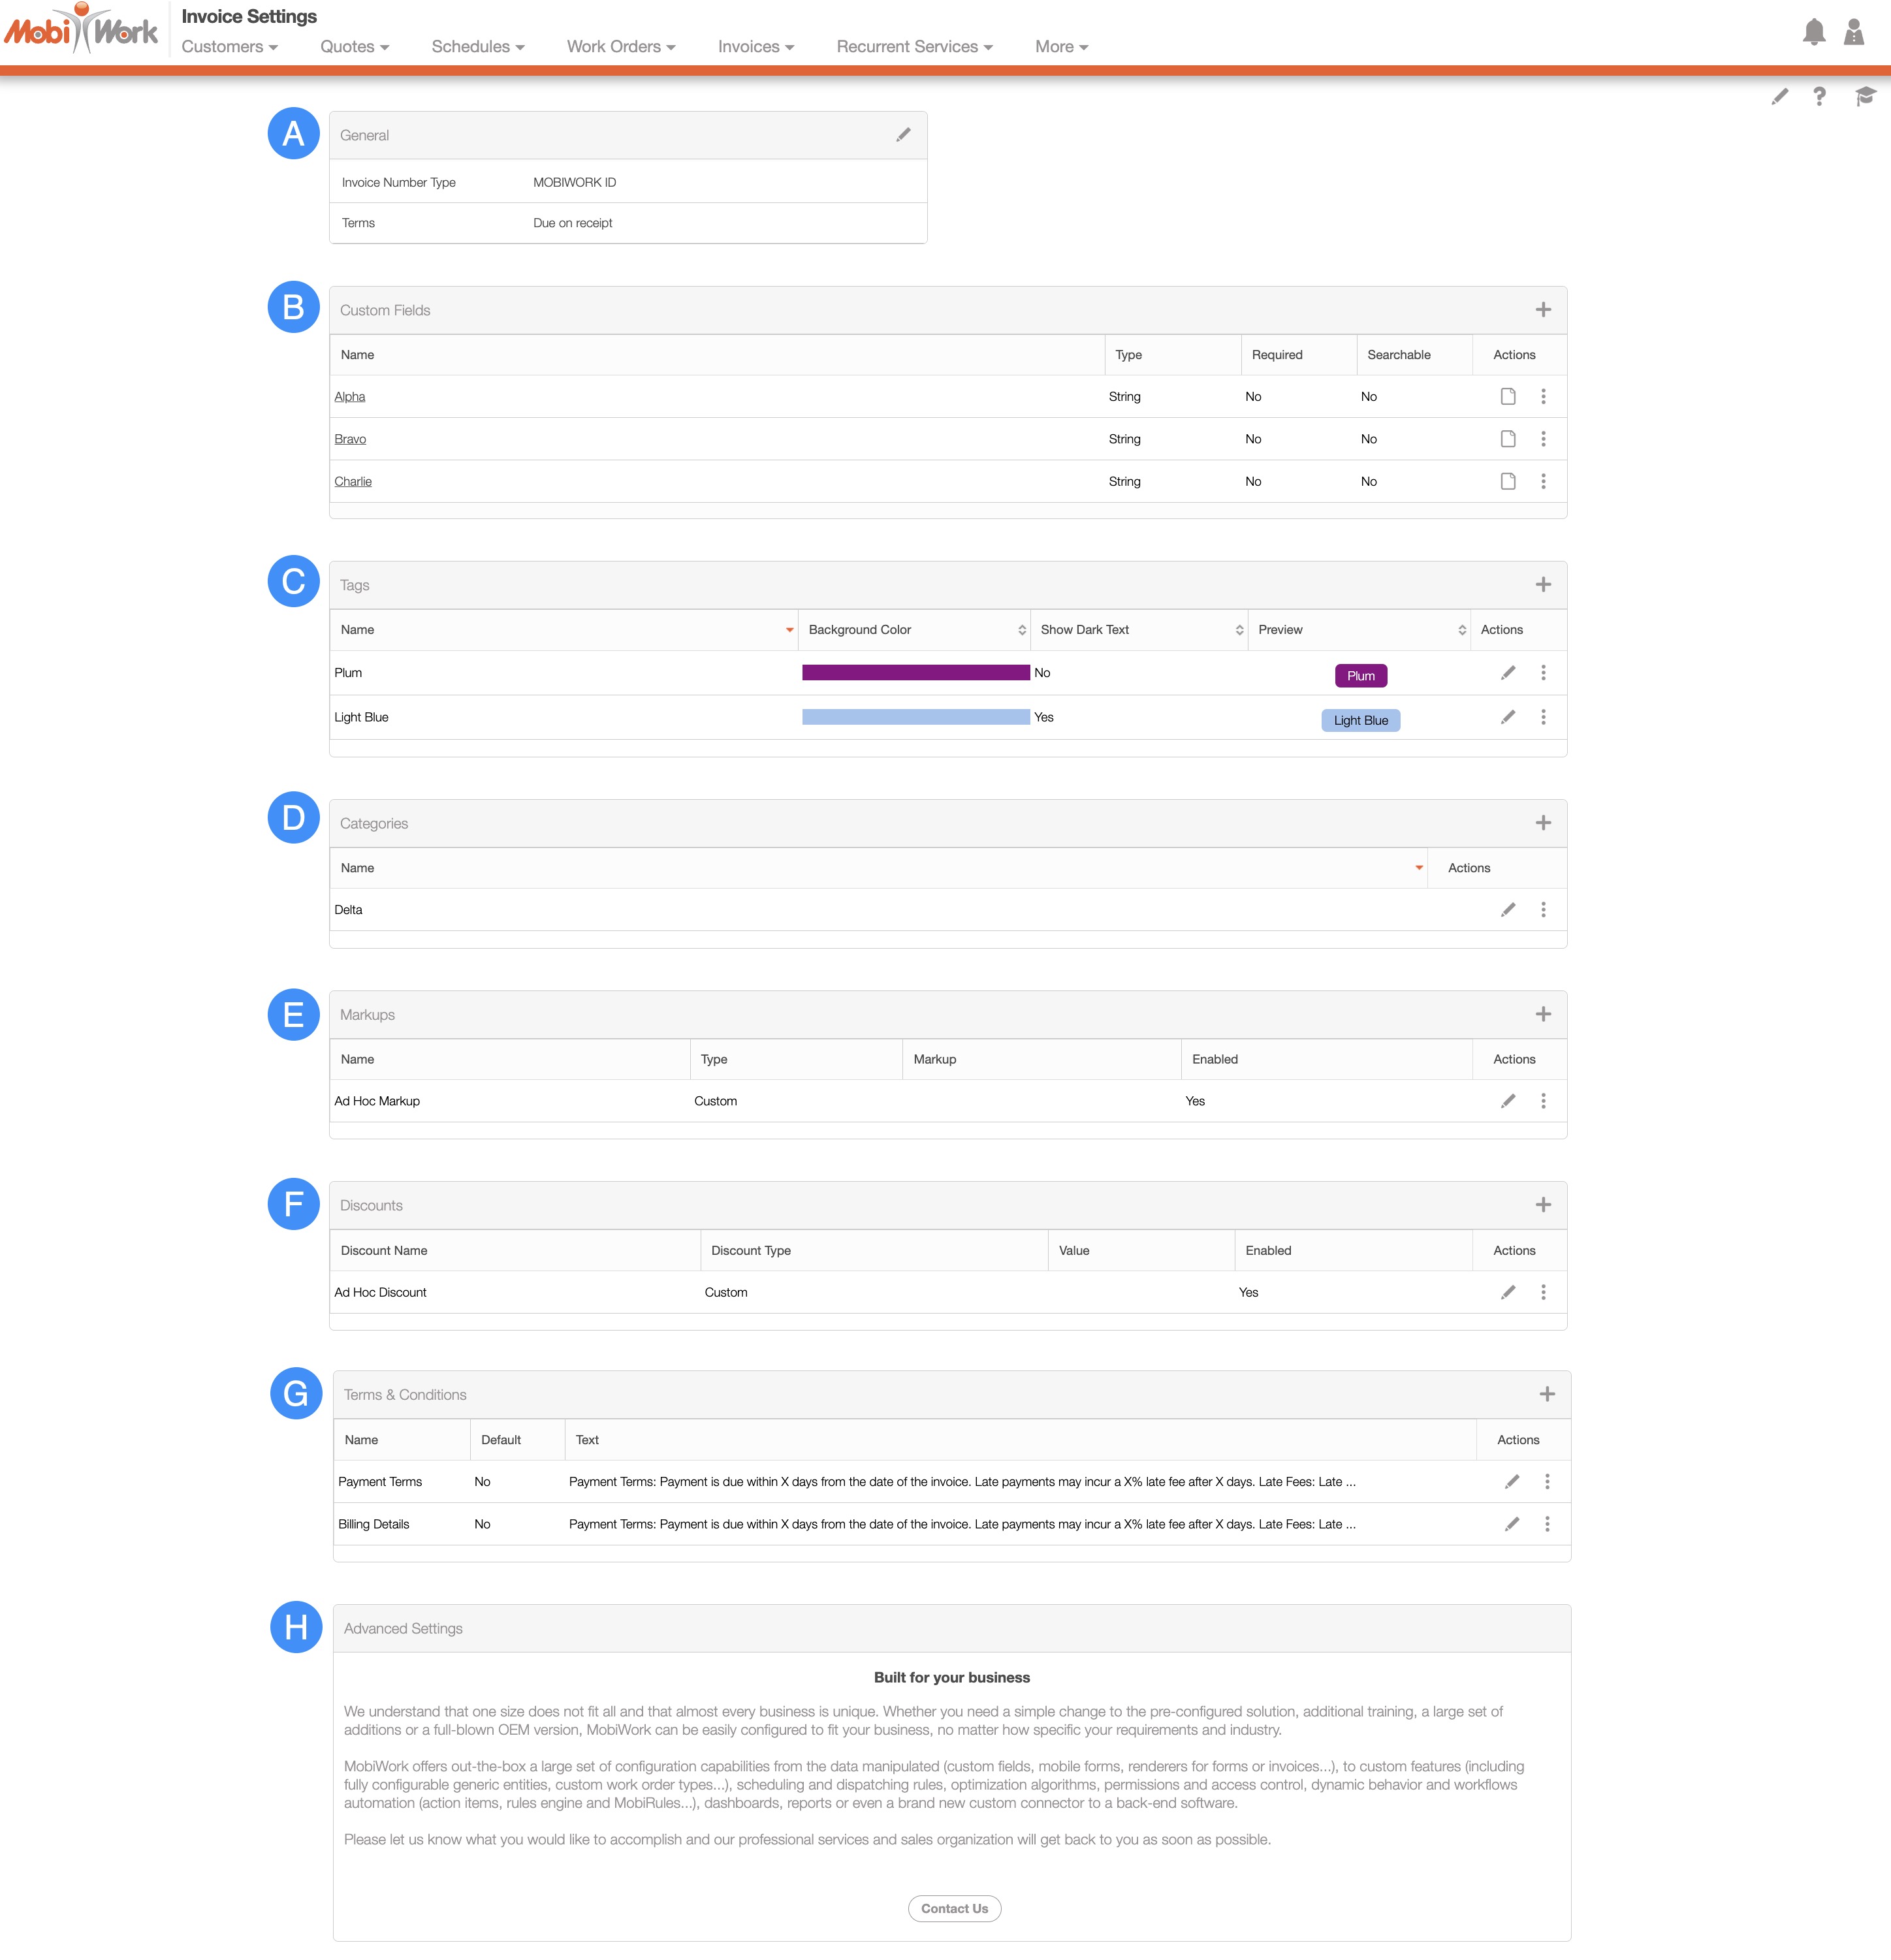
Task: Click the document icon in Alpha row
Action: coord(1508,397)
